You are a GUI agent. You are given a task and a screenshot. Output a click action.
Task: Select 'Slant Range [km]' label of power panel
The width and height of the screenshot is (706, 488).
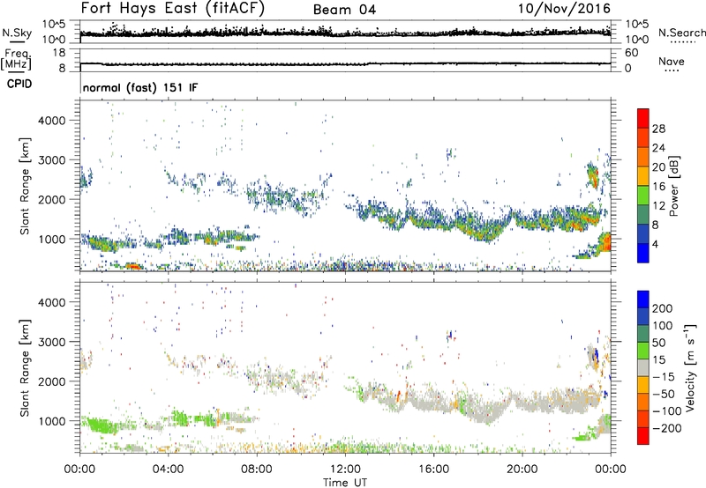point(25,186)
